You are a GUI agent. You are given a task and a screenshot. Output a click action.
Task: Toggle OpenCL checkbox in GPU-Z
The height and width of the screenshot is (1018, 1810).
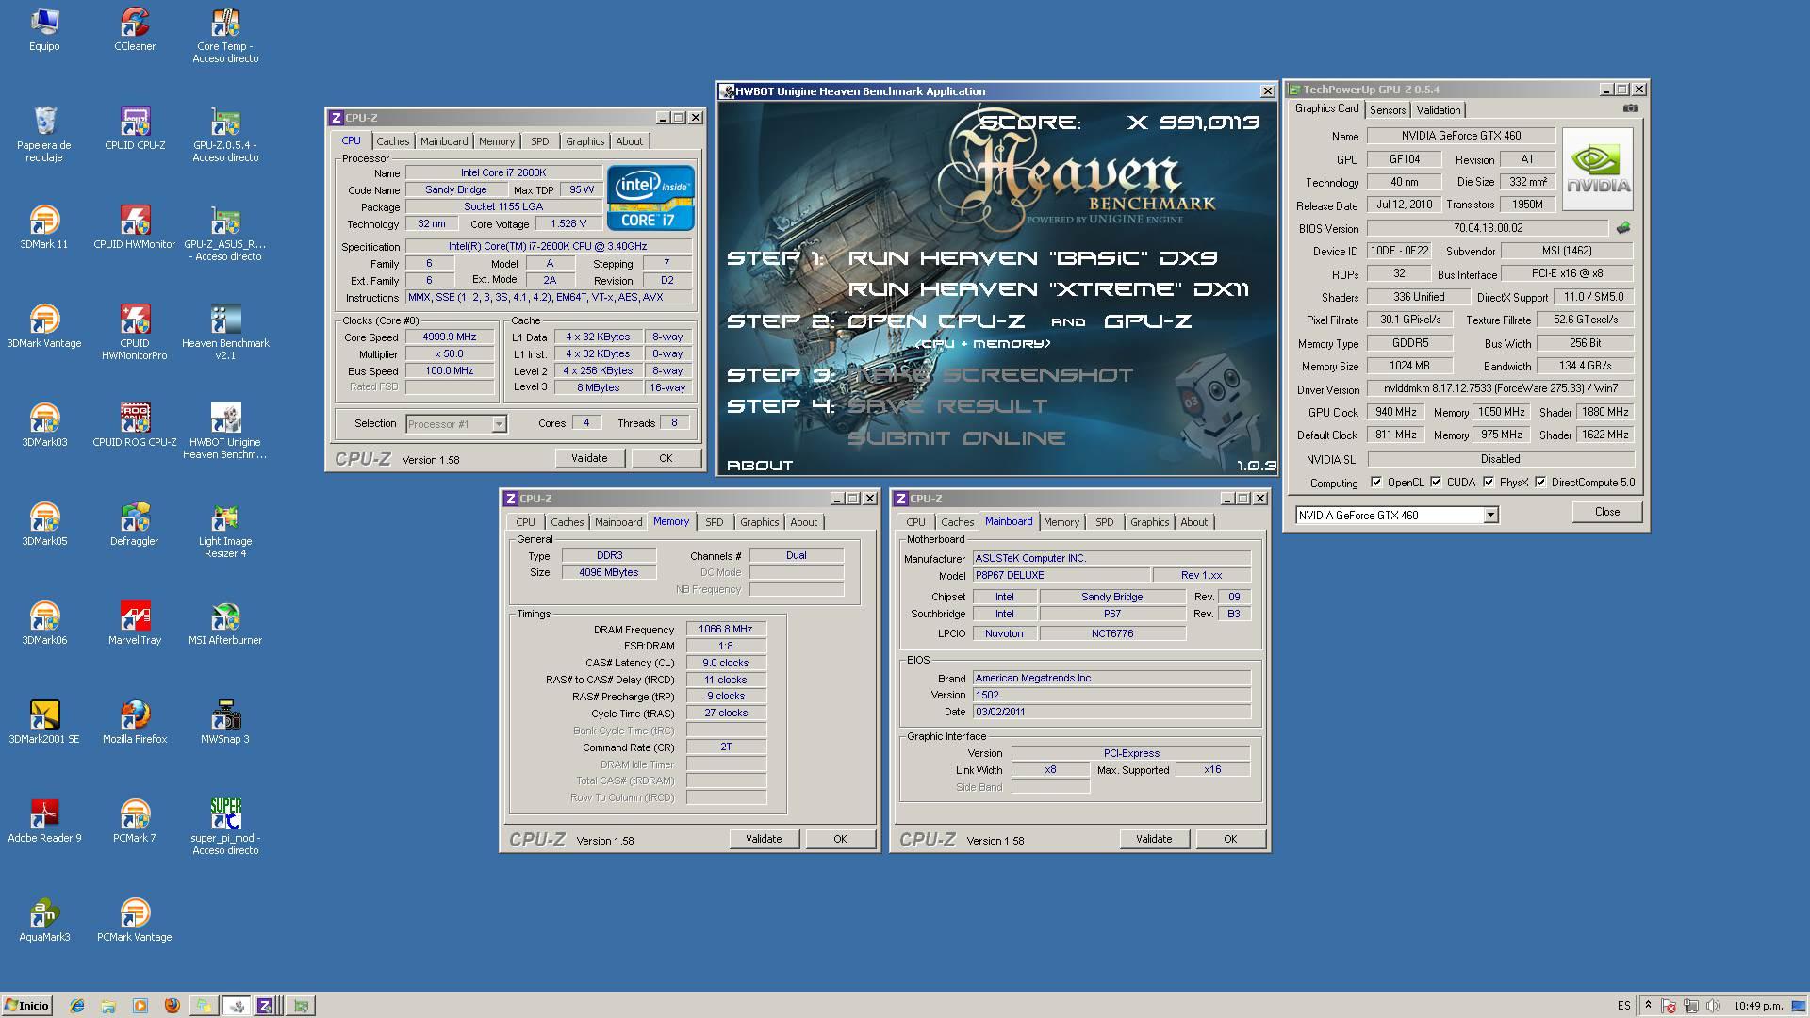(1376, 482)
